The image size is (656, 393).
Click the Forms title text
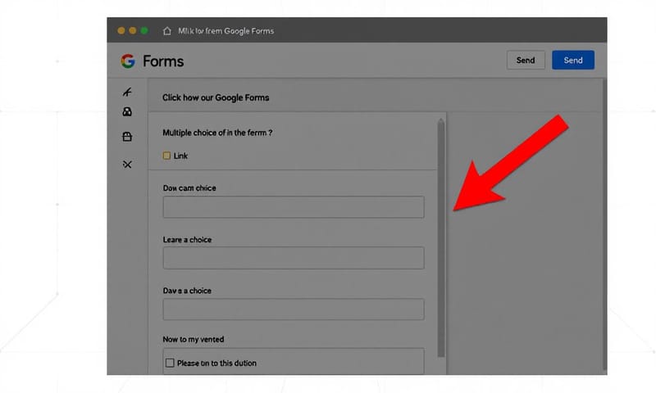point(163,61)
